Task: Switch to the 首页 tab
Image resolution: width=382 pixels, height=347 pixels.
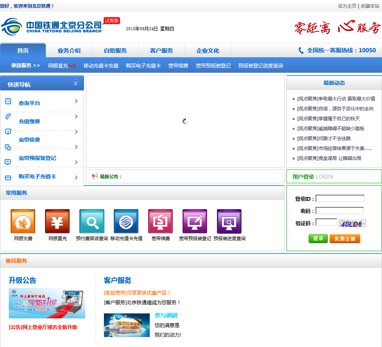Action: coord(23,50)
